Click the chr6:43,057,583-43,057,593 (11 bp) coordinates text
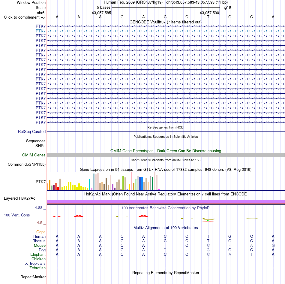 tap(197, 2)
